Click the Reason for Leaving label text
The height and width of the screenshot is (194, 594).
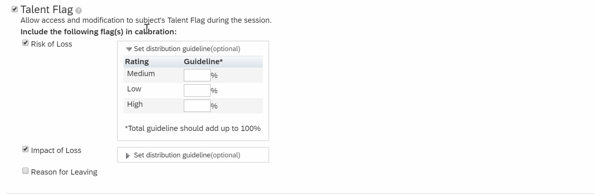[x=64, y=172]
